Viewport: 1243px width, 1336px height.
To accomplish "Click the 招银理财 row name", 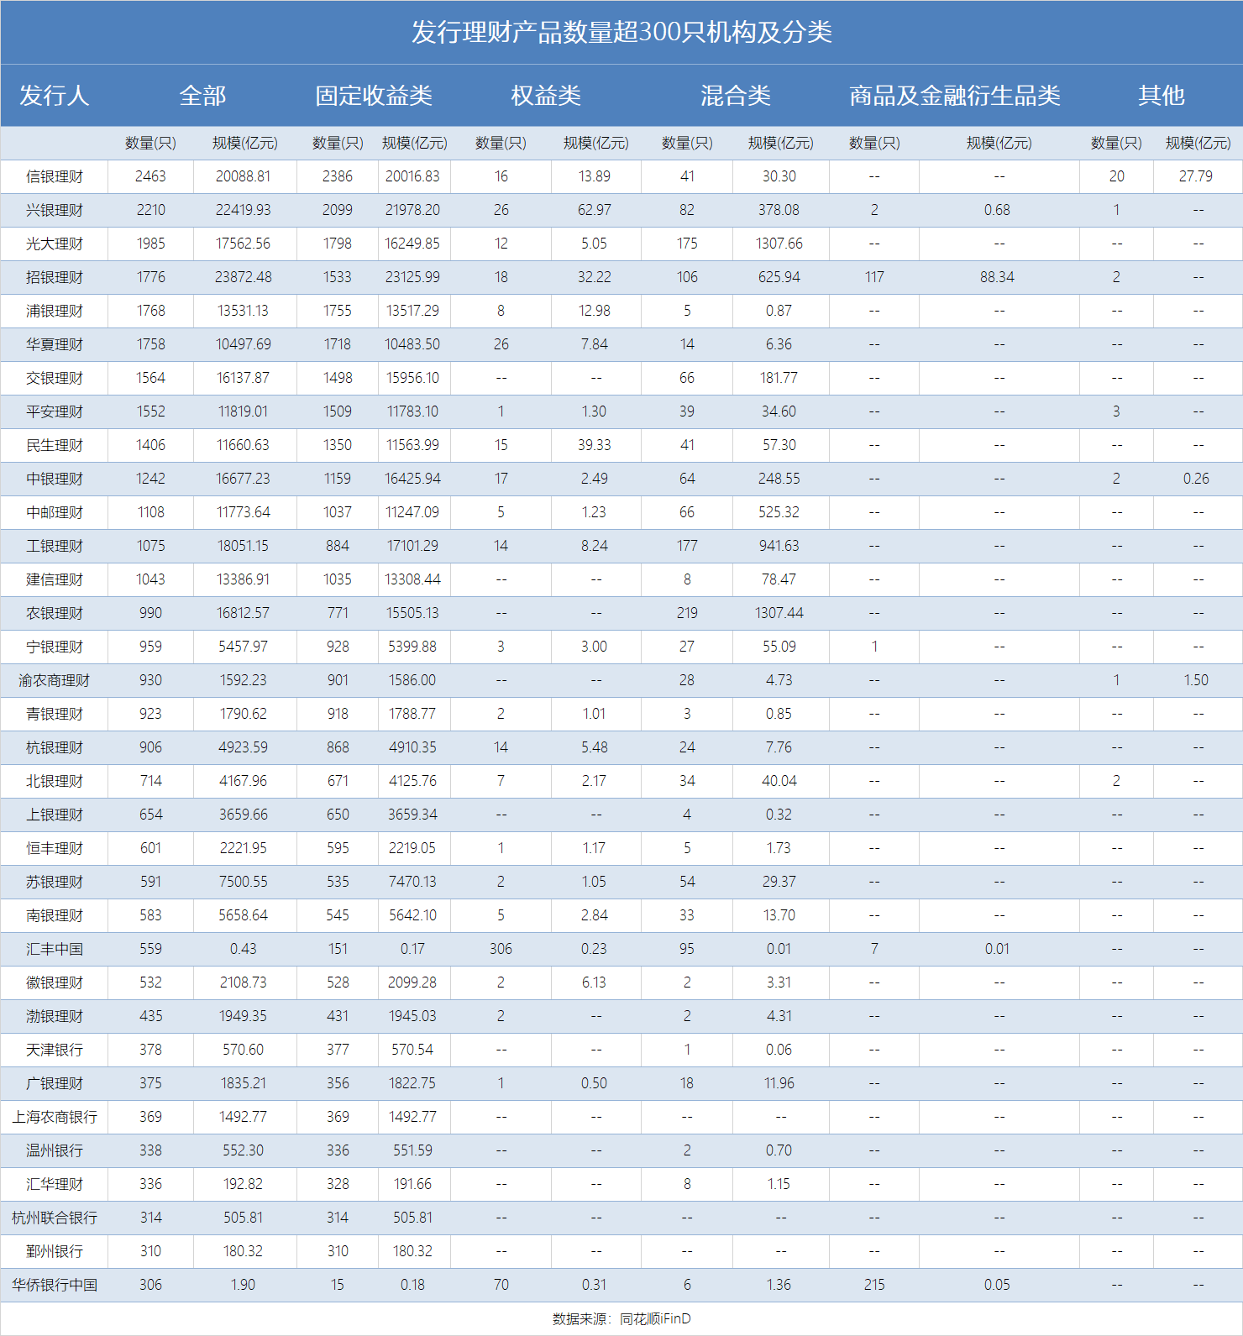I will click(x=55, y=277).
